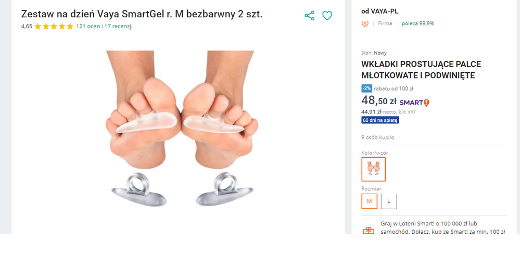Click the product title 'Zestaw na dzień Vaya SmartGel'

(142, 14)
